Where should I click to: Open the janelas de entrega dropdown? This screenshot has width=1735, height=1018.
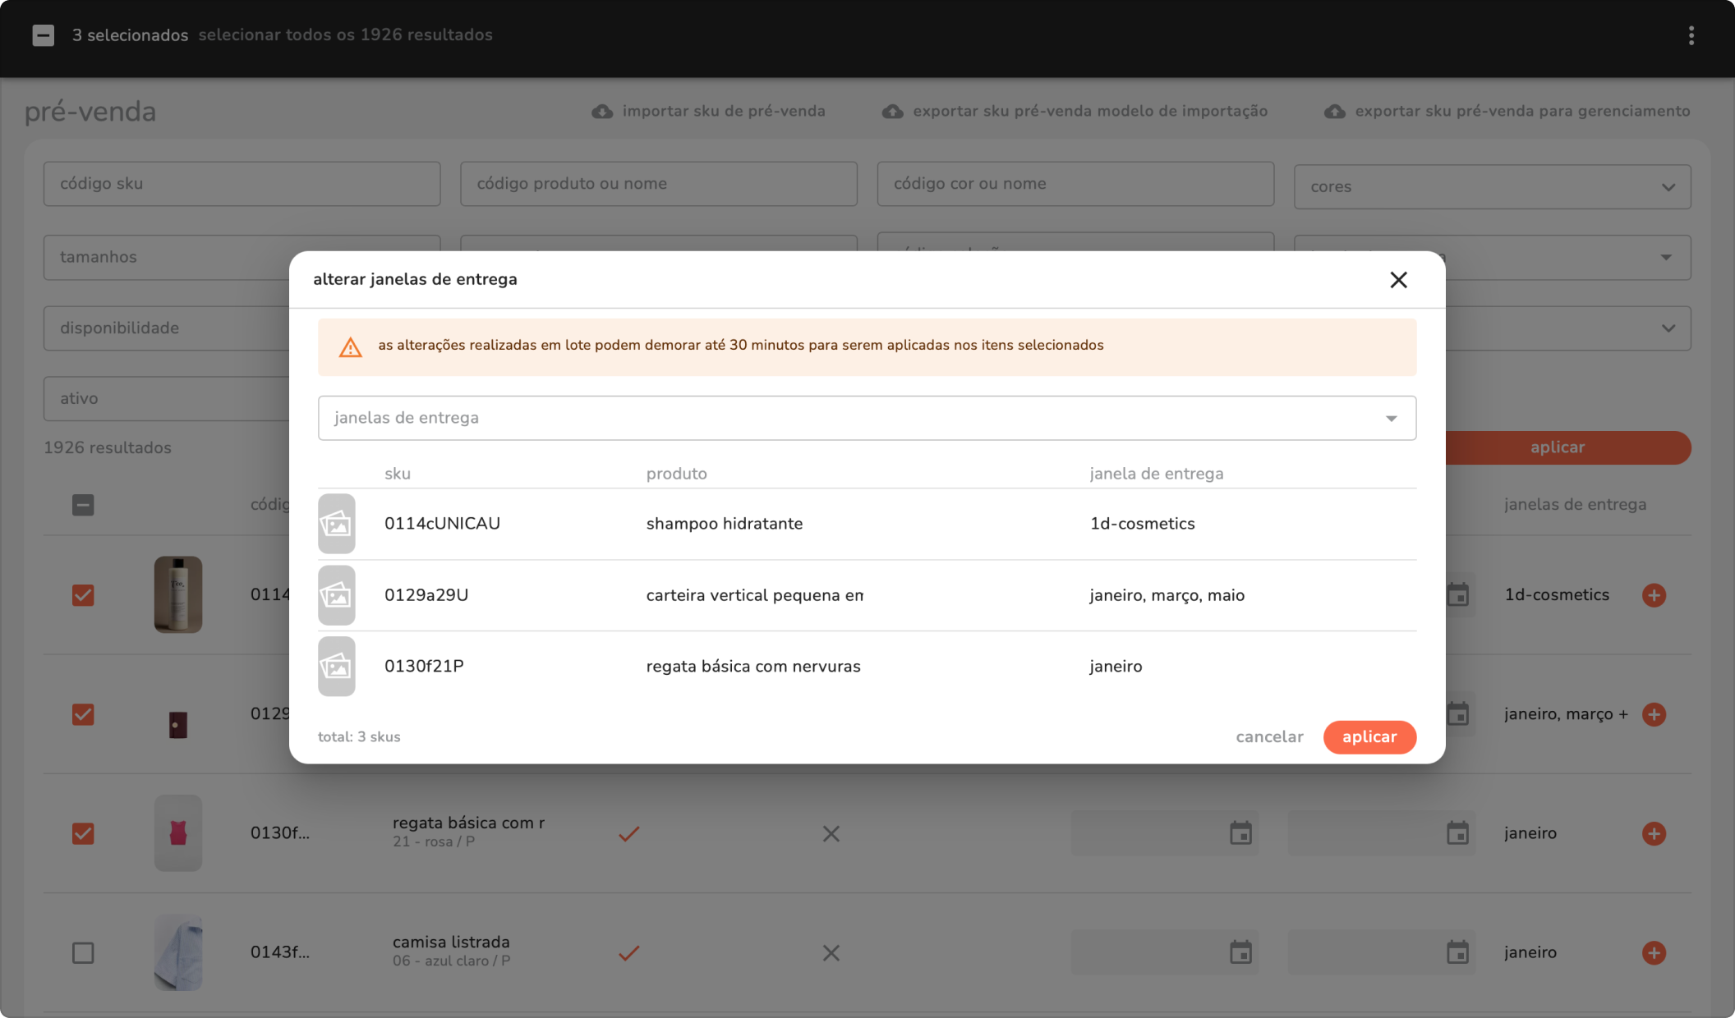coord(867,418)
